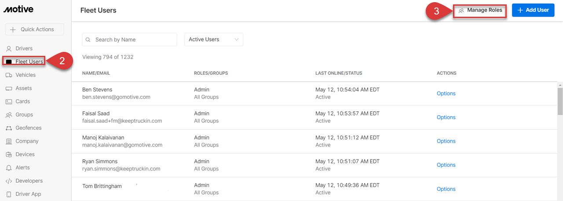
Task: Select email ben.stevens@gomotive.com
Action: 116,97
